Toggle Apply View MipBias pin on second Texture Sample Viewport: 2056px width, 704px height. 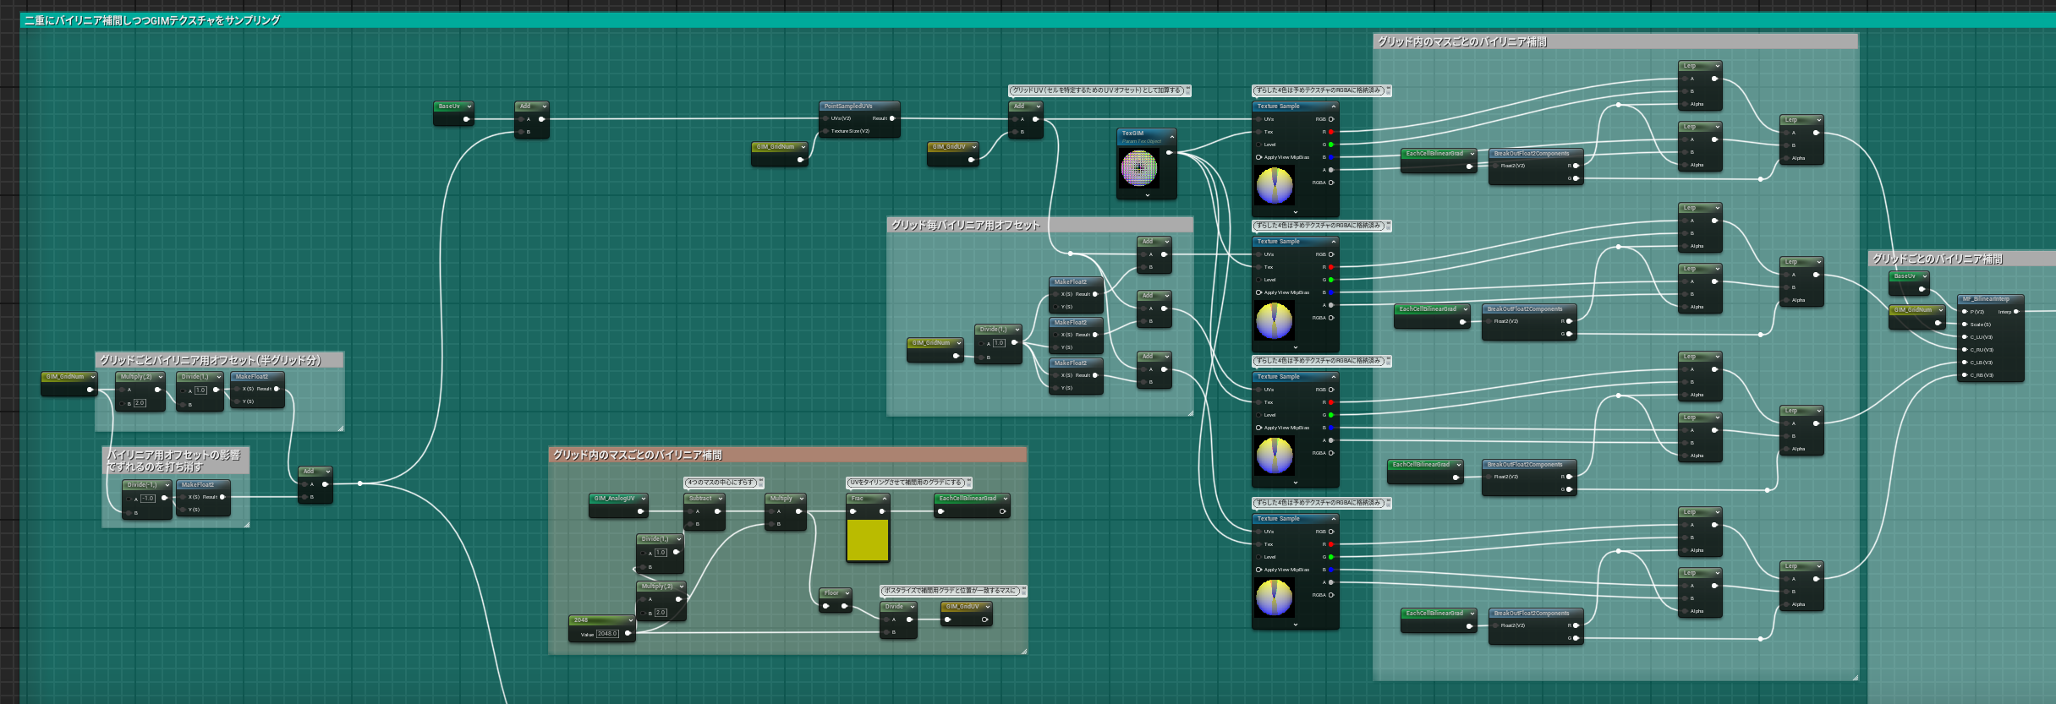tap(1258, 292)
